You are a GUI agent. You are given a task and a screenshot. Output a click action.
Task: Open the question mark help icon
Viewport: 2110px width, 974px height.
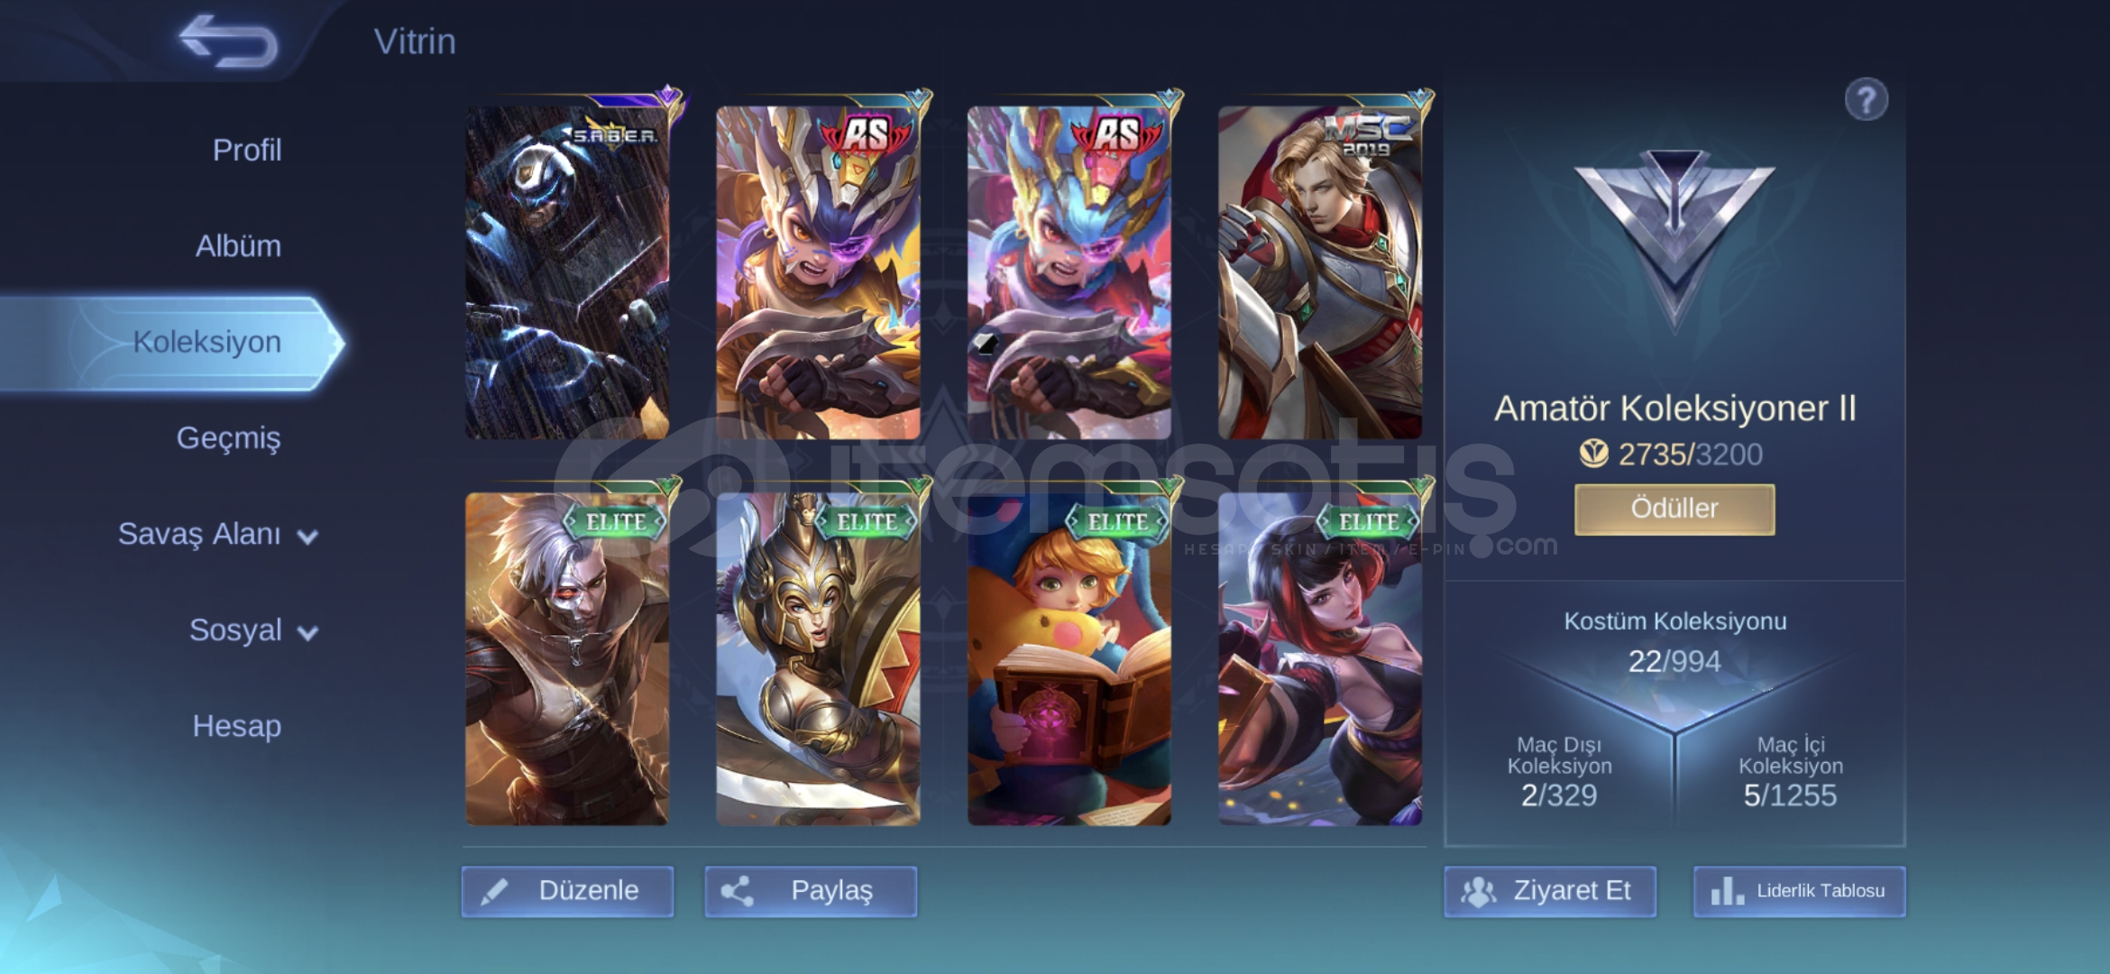(1866, 99)
